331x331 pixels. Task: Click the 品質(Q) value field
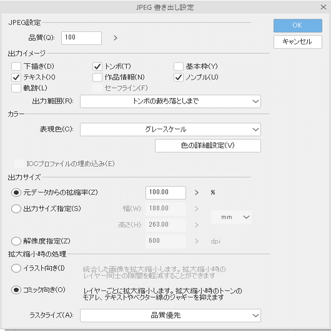(81, 38)
